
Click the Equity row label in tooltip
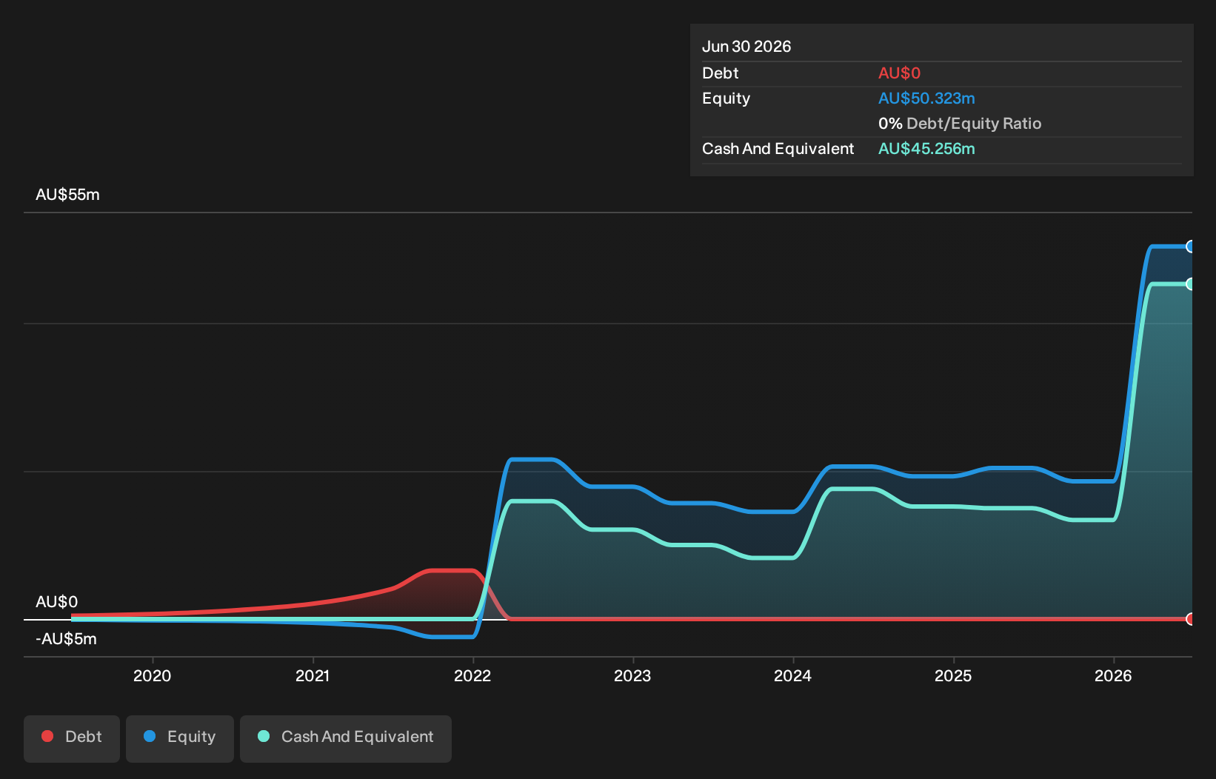click(x=726, y=98)
